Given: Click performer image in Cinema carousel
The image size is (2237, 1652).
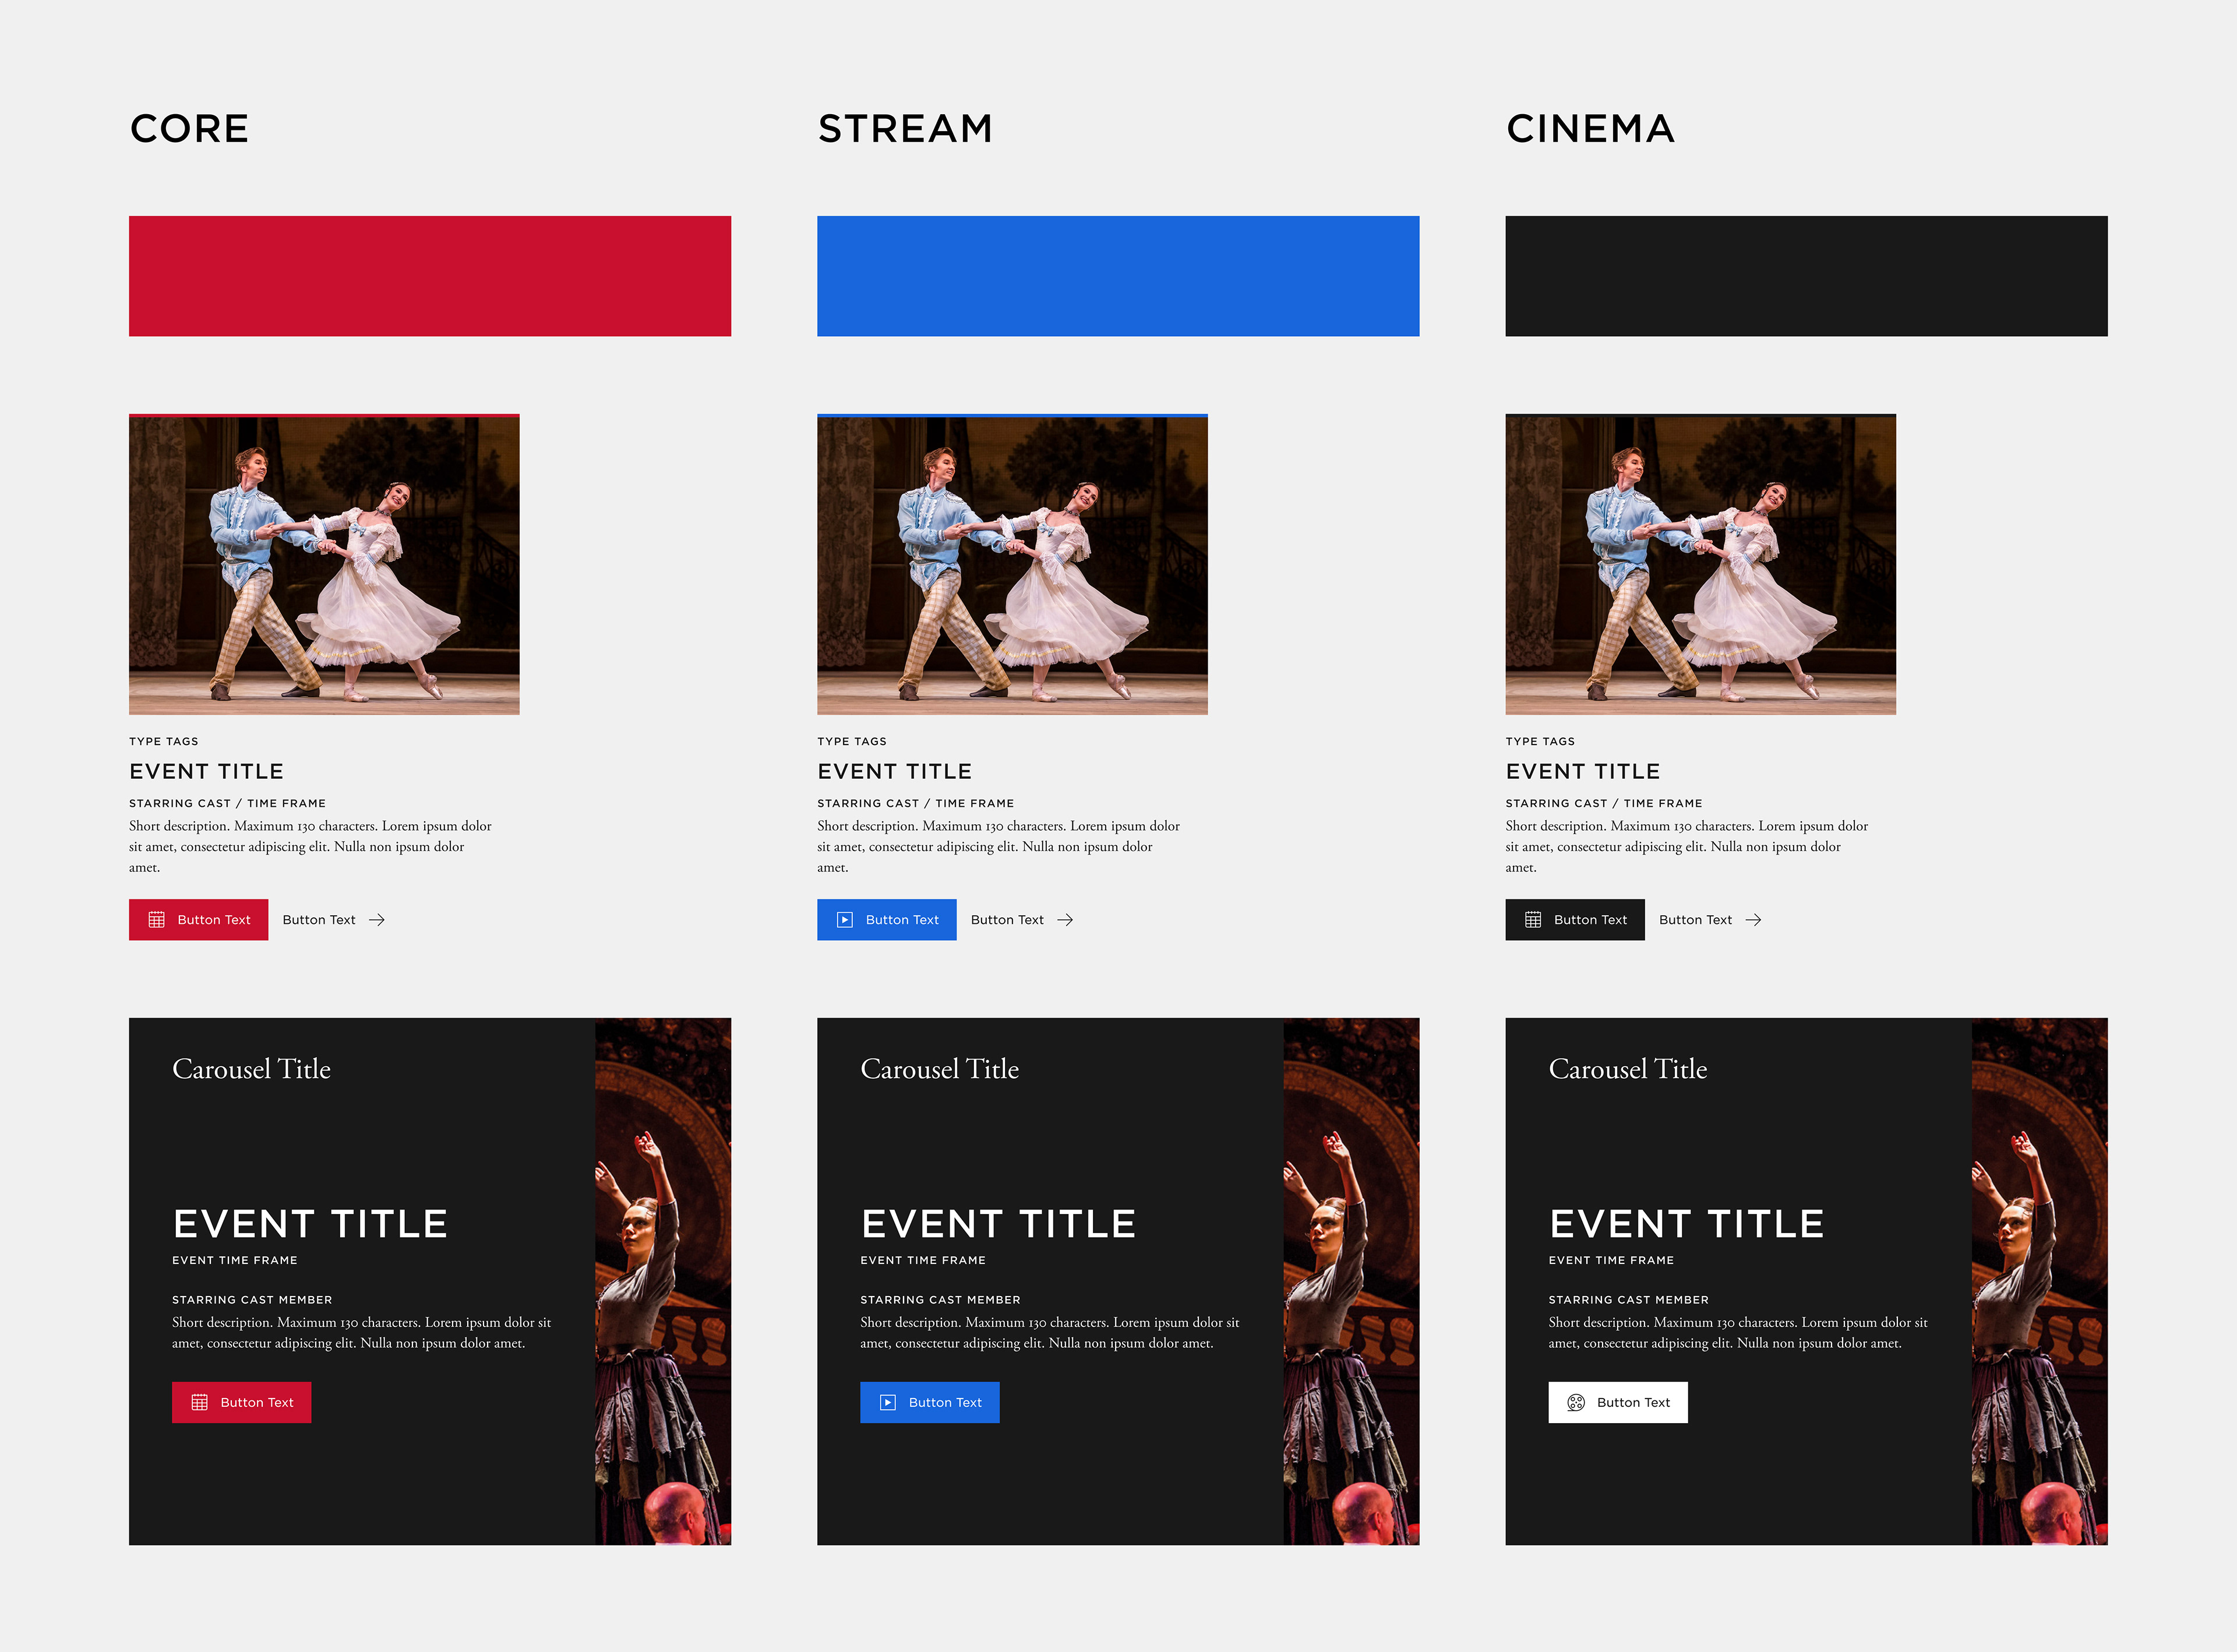Looking at the screenshot, I should tap(2039, 1281).
